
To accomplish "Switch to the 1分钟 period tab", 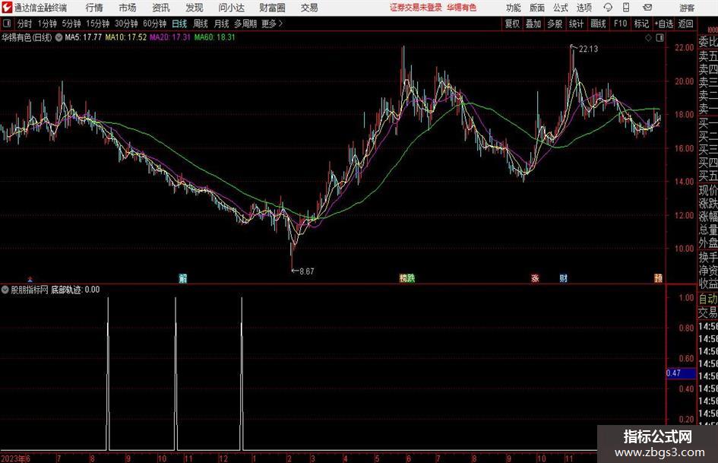I will tap(47, 24).
